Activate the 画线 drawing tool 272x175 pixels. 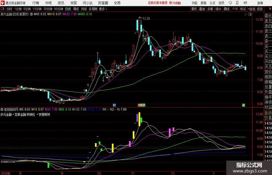pos(227,9)
